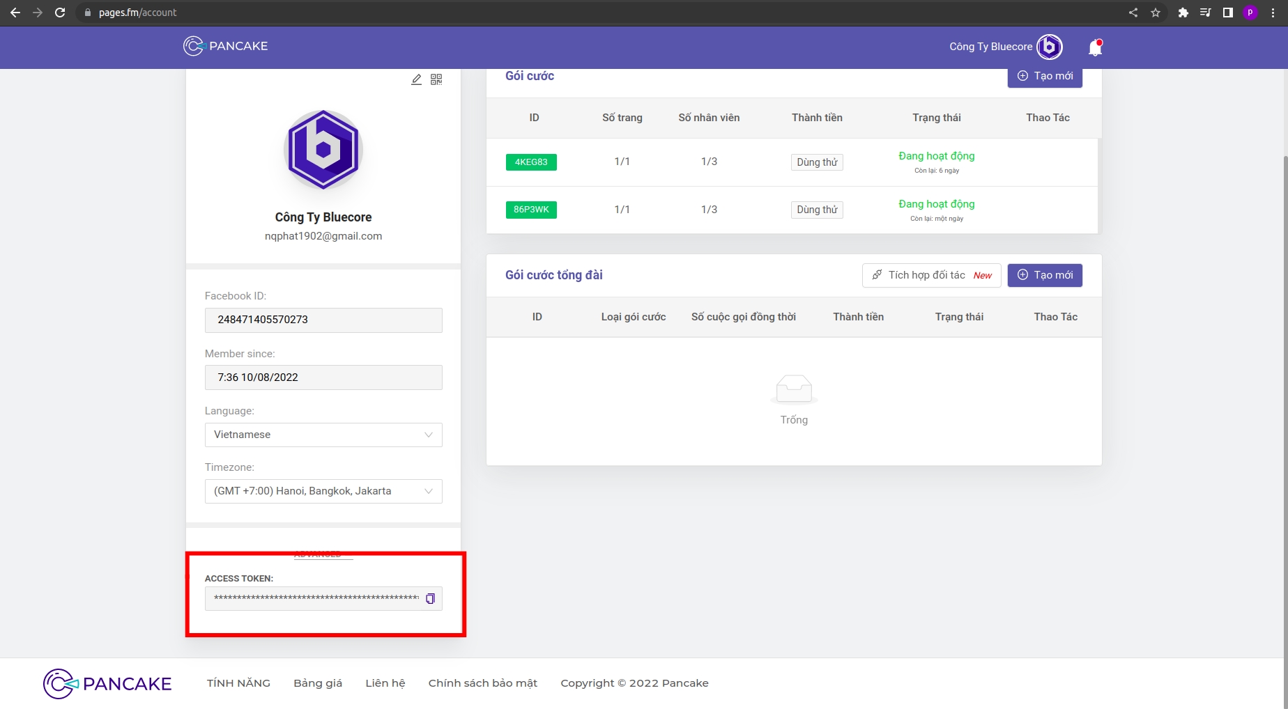
Task: Create new plan in Gói cước tổng đài
Action: click(1044, 275)
